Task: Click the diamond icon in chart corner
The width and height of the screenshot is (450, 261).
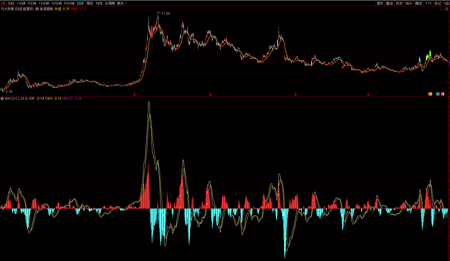Action: [441, 9]
